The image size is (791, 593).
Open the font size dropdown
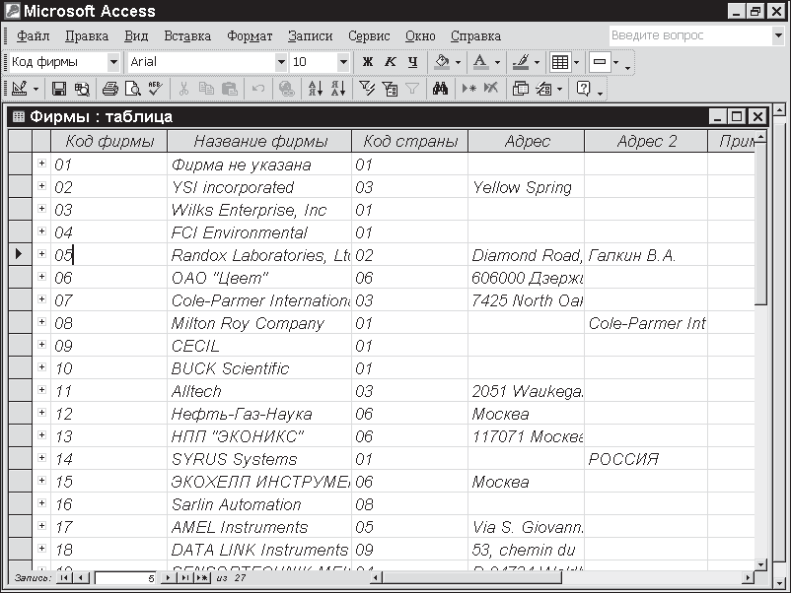[x=343, y=62]
